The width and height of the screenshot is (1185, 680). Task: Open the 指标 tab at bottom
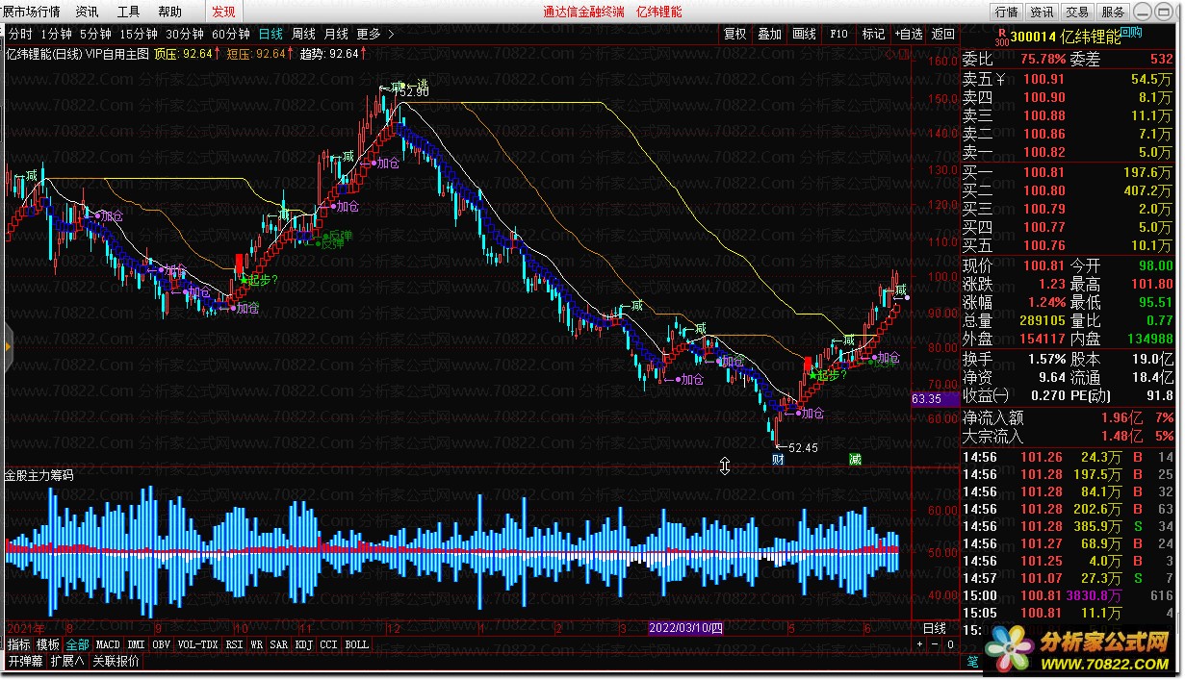[19, 644]
